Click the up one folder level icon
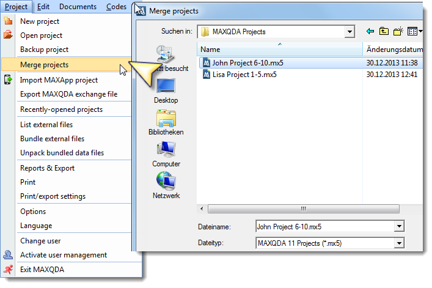Screen dimensions: 432x288 click(384, 31)
